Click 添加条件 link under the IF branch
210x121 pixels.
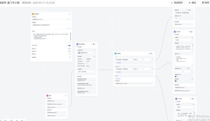[119, 63]
